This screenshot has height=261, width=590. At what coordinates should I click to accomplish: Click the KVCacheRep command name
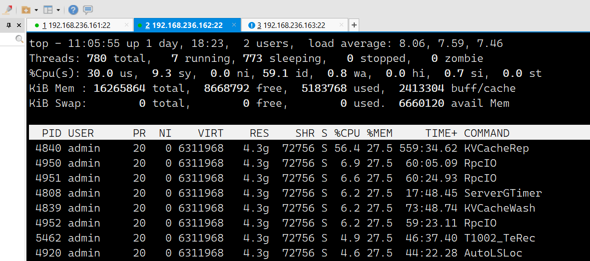click(x=496, y=148)
